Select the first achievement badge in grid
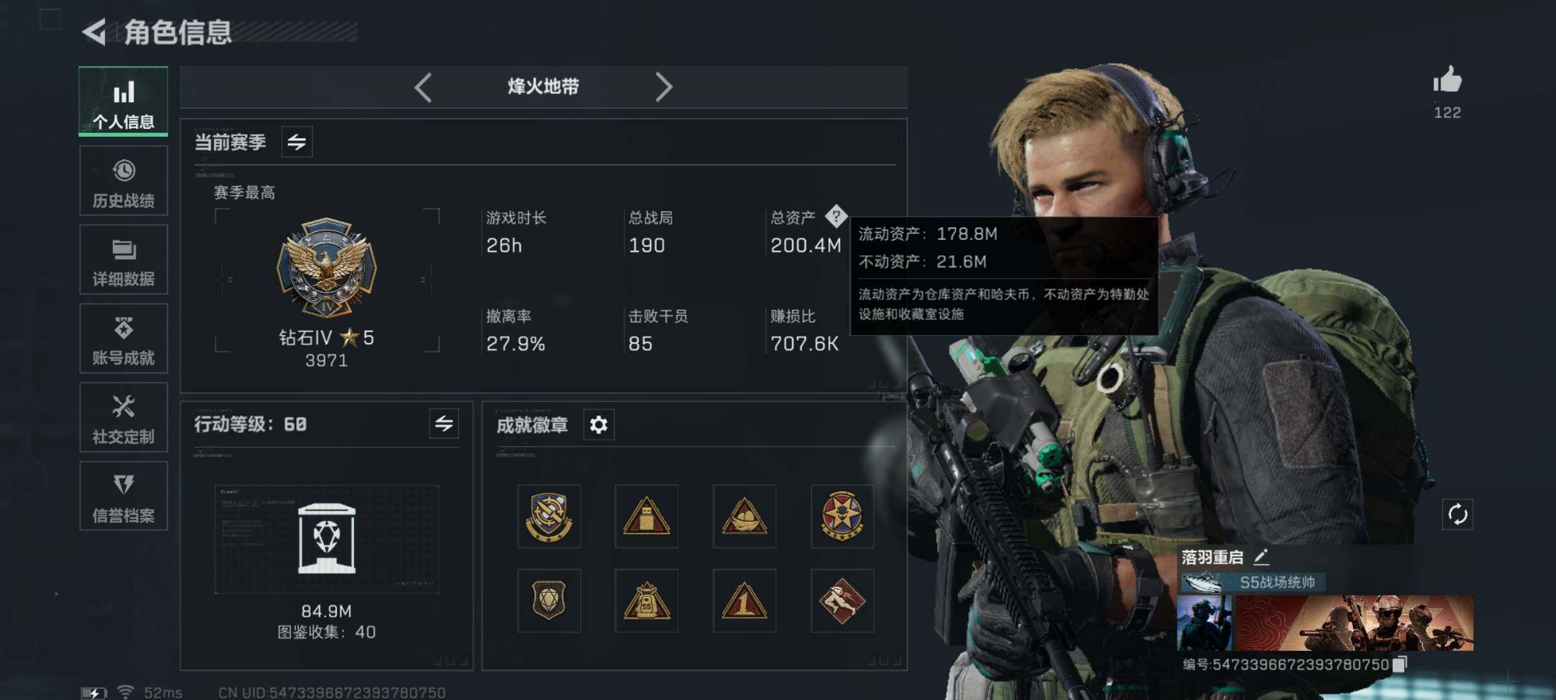Viewport: 1556px width, 700px height. point(548,517)
